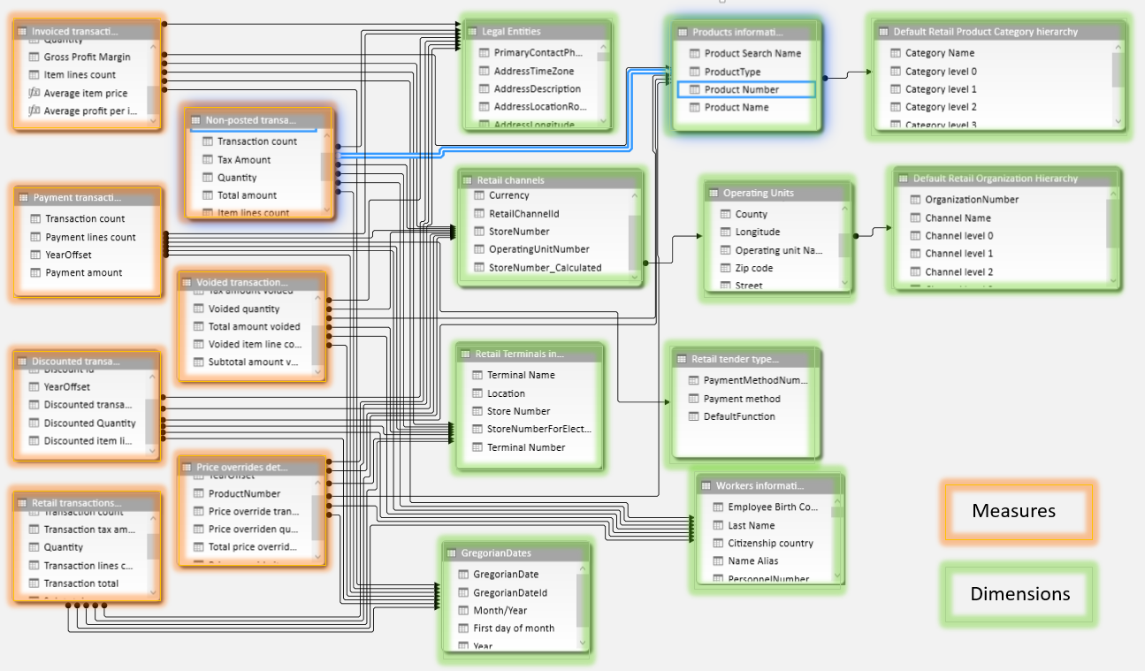Click the column icon next to GregorianDate field

pos(465,575)
